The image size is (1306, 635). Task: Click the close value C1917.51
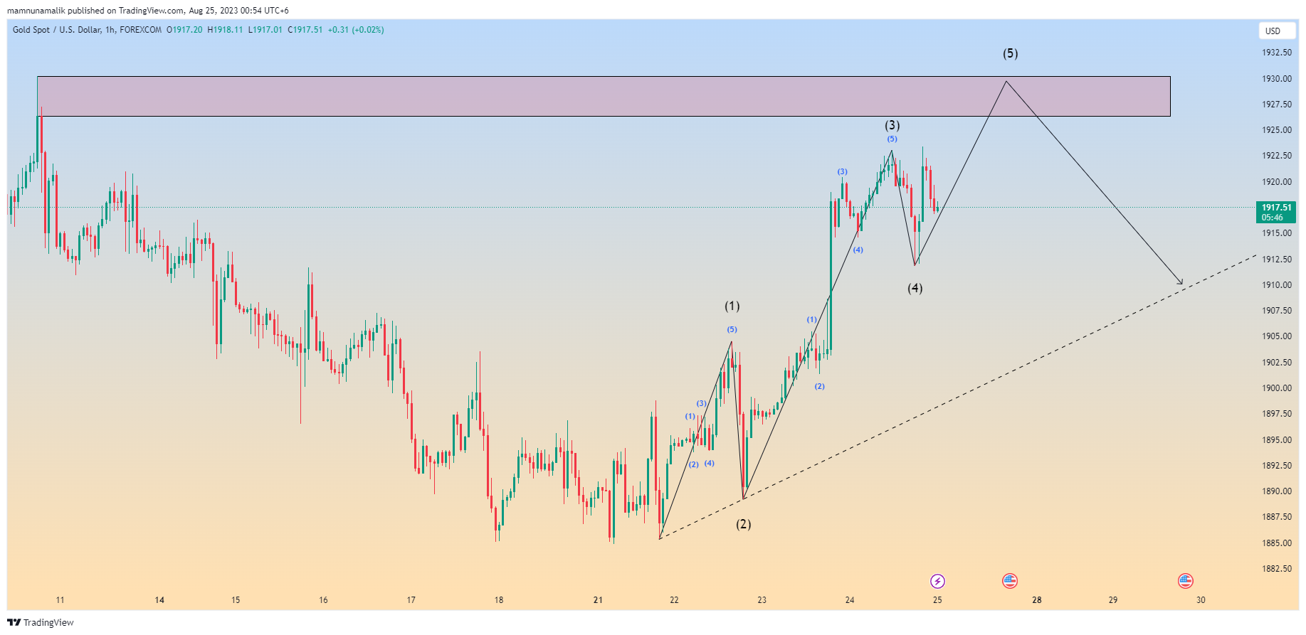pyautogui.click(x=305, y=30)
